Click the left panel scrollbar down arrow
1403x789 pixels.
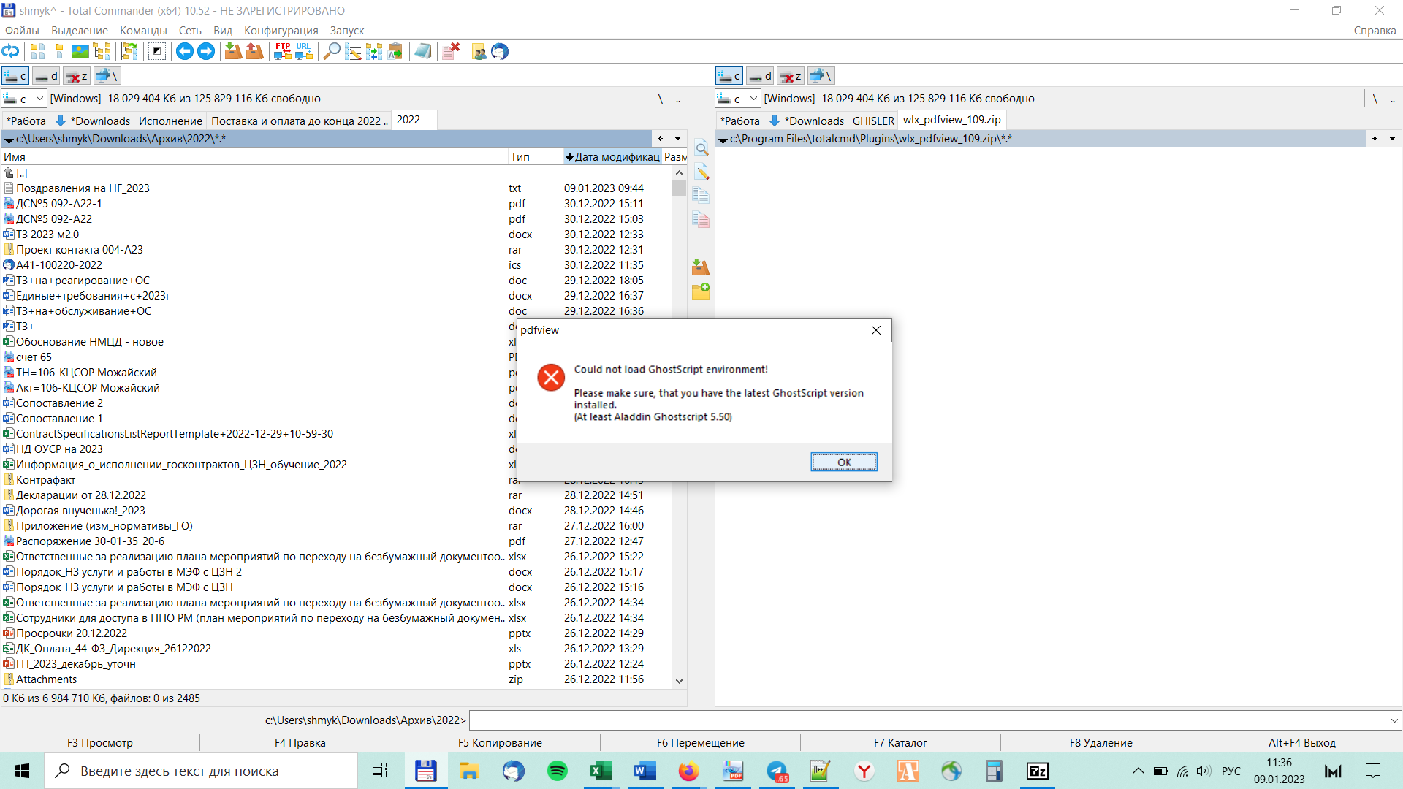(679, 680)
